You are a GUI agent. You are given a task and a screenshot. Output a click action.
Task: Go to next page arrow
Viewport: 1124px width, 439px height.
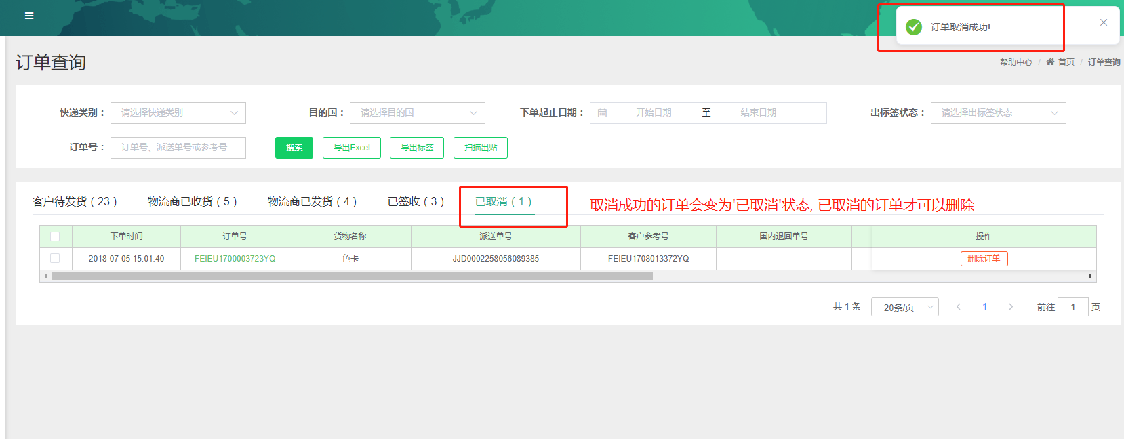pos(1011,307)
